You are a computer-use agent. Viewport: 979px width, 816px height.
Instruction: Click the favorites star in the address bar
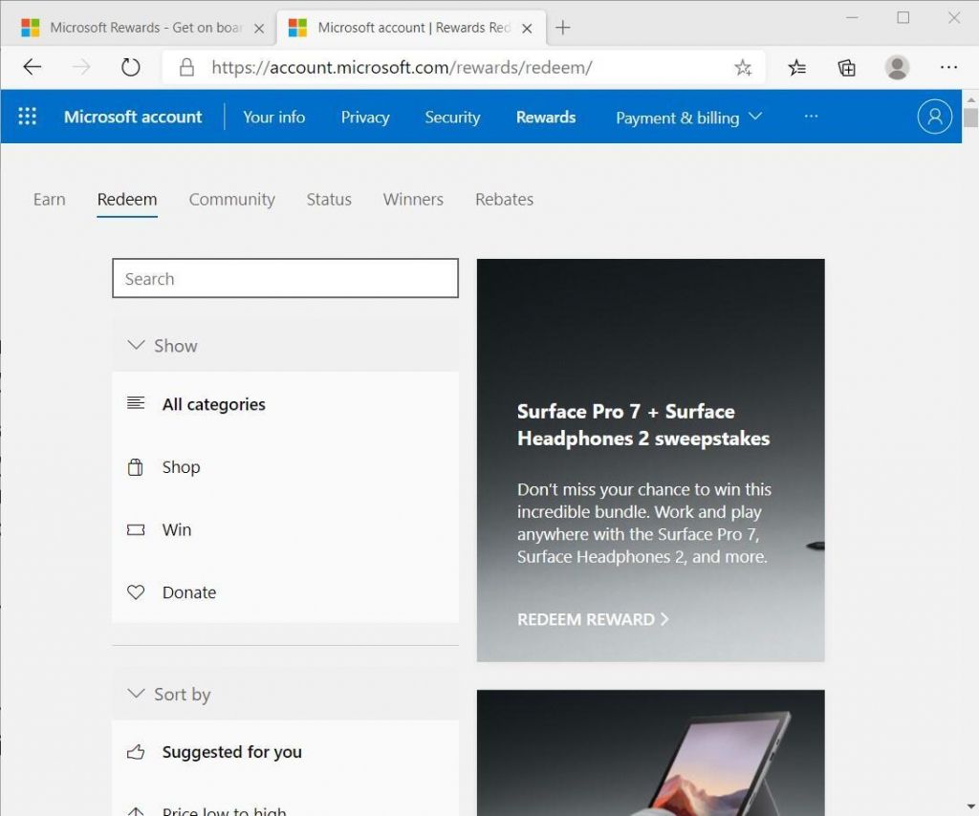point(743,67)
